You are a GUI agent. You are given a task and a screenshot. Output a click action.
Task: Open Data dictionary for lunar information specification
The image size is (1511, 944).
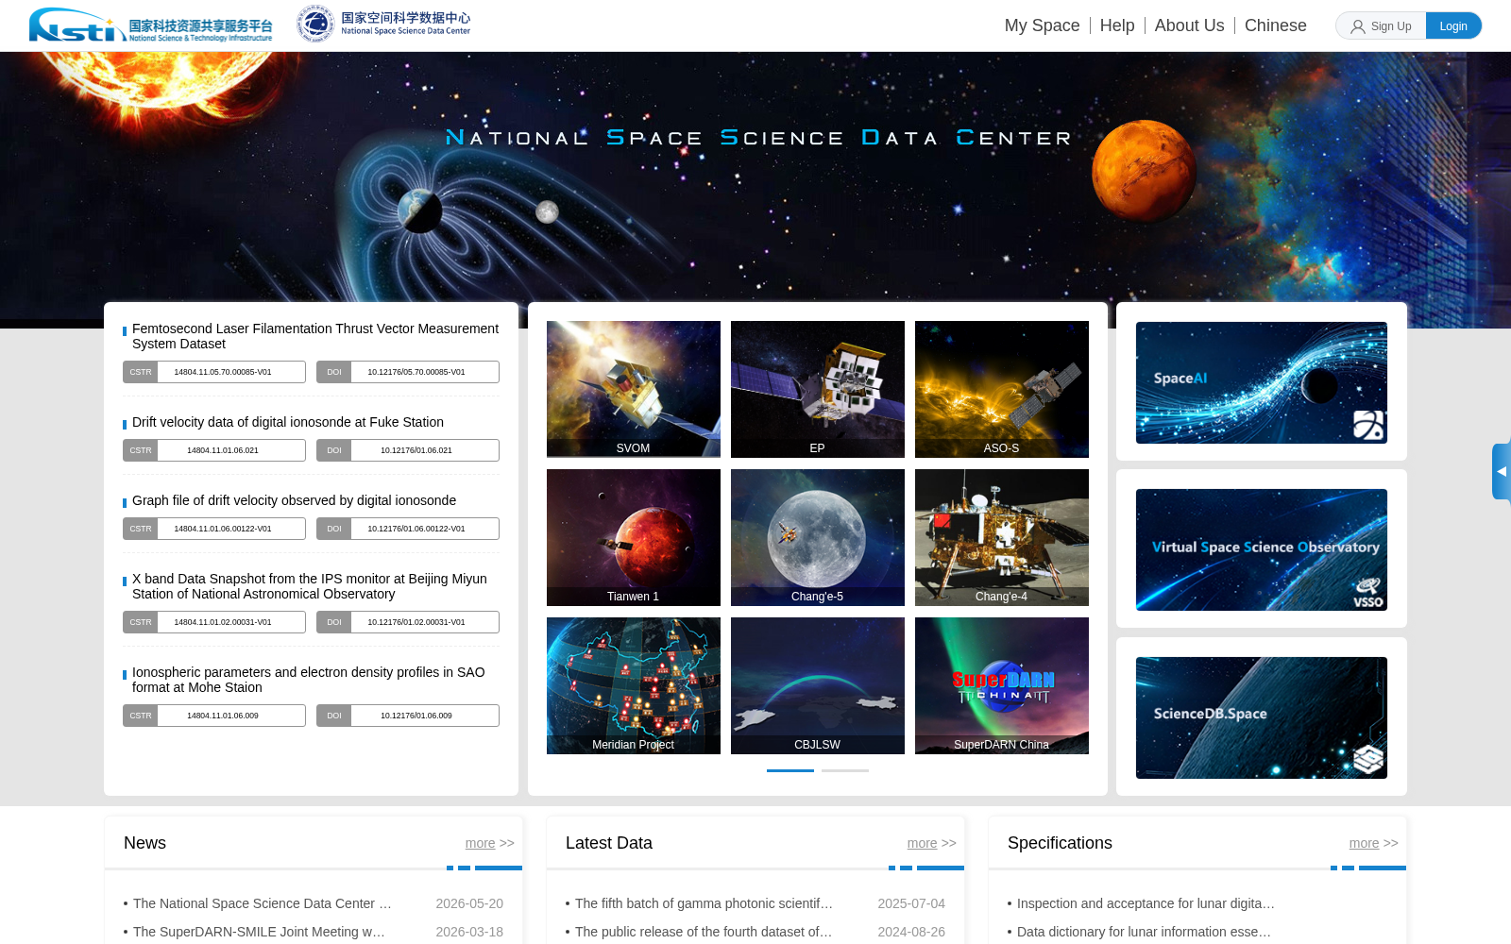[x=1144, y=932]
